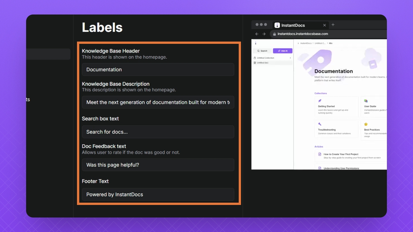
Task: Open Search in the preview sidebar
Action: pos(262,51)
